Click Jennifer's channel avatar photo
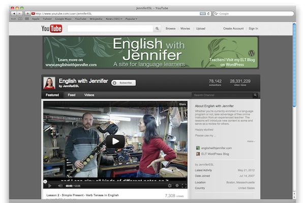This screenshot has width=305, height=203. coord(49,83)
